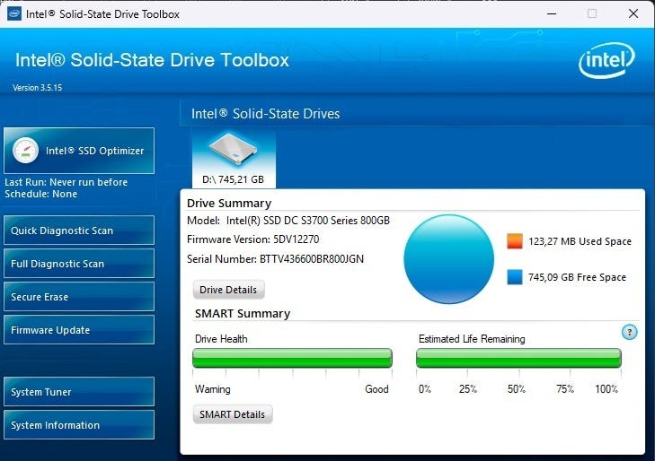Click the 'Intel(R) SSD DC S3700 Series 800GB' model text
The height and width of the screenshot is (461, 655).
(x=308, y=221)
